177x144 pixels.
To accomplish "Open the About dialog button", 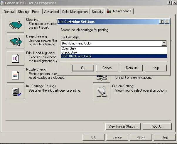I will pos(157,126).
